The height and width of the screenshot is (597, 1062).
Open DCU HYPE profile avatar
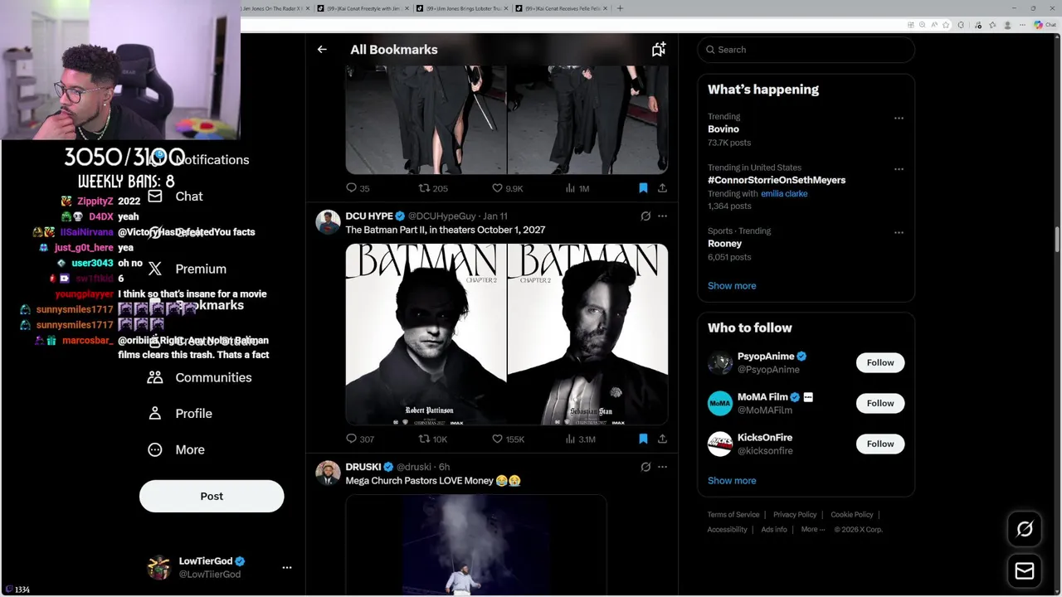coord(328,222)
